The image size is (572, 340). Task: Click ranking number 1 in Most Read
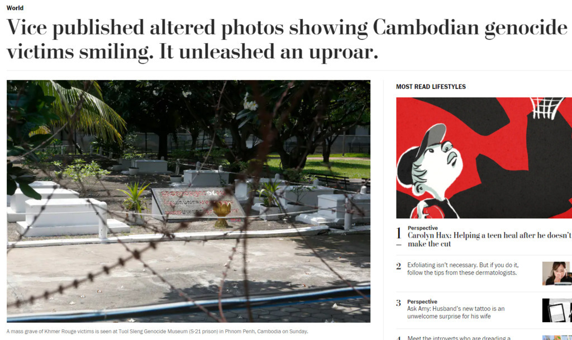[399, 233]
